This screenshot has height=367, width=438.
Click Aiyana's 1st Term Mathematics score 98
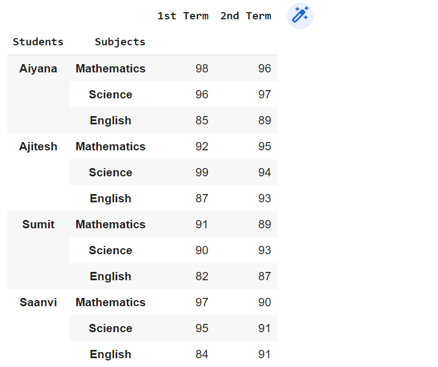[202, 69]
